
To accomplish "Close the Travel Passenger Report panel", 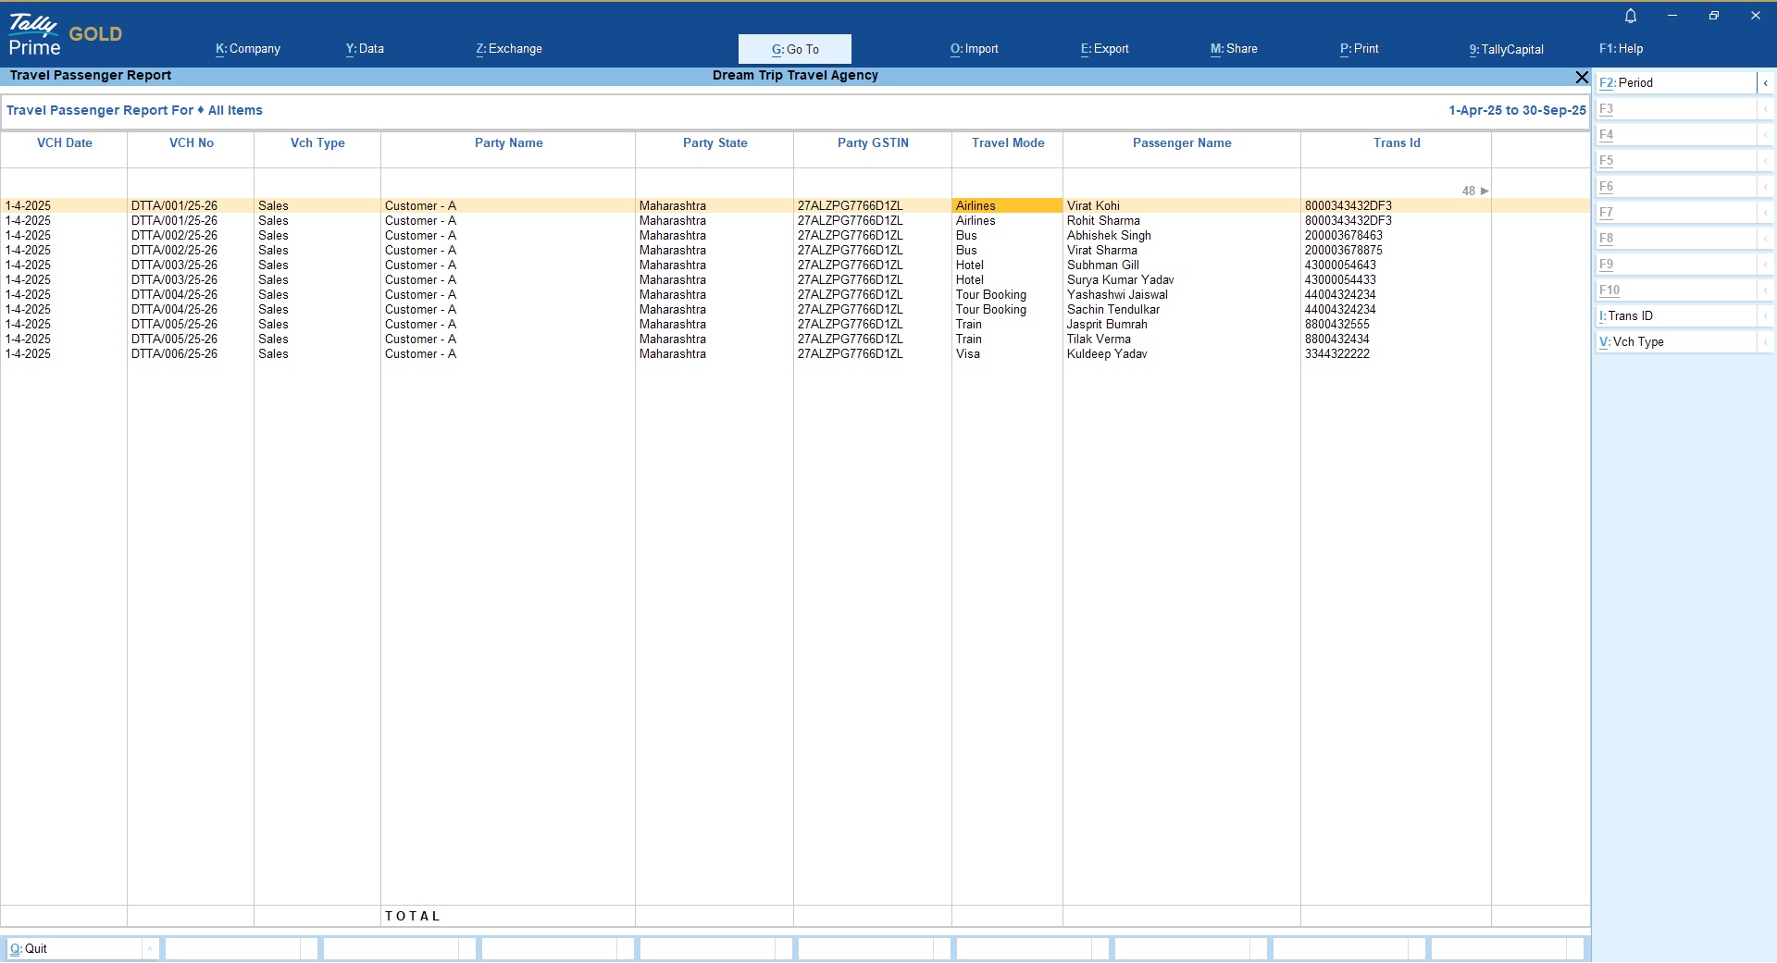I will pyautogui.click(x=1582, y=77).
